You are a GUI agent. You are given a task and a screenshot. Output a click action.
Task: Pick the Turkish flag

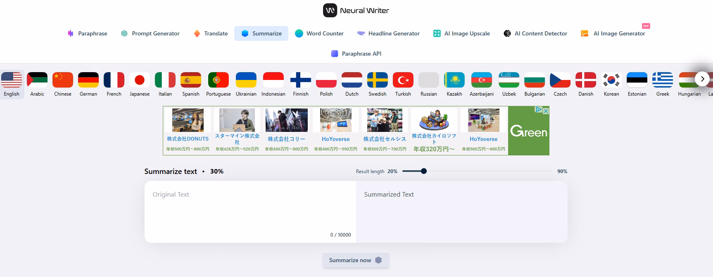pos(403,80)
